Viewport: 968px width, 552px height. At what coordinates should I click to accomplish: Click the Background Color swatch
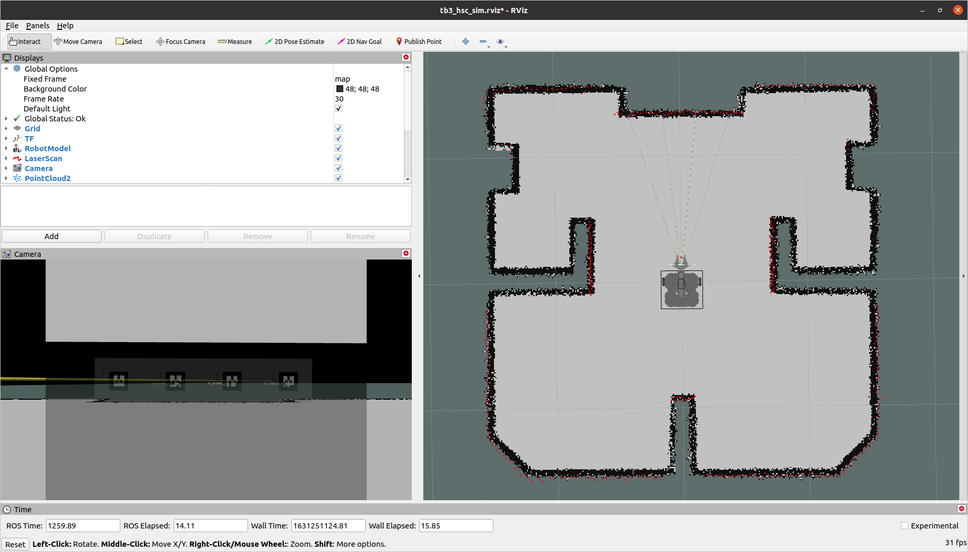pos(340,89)
